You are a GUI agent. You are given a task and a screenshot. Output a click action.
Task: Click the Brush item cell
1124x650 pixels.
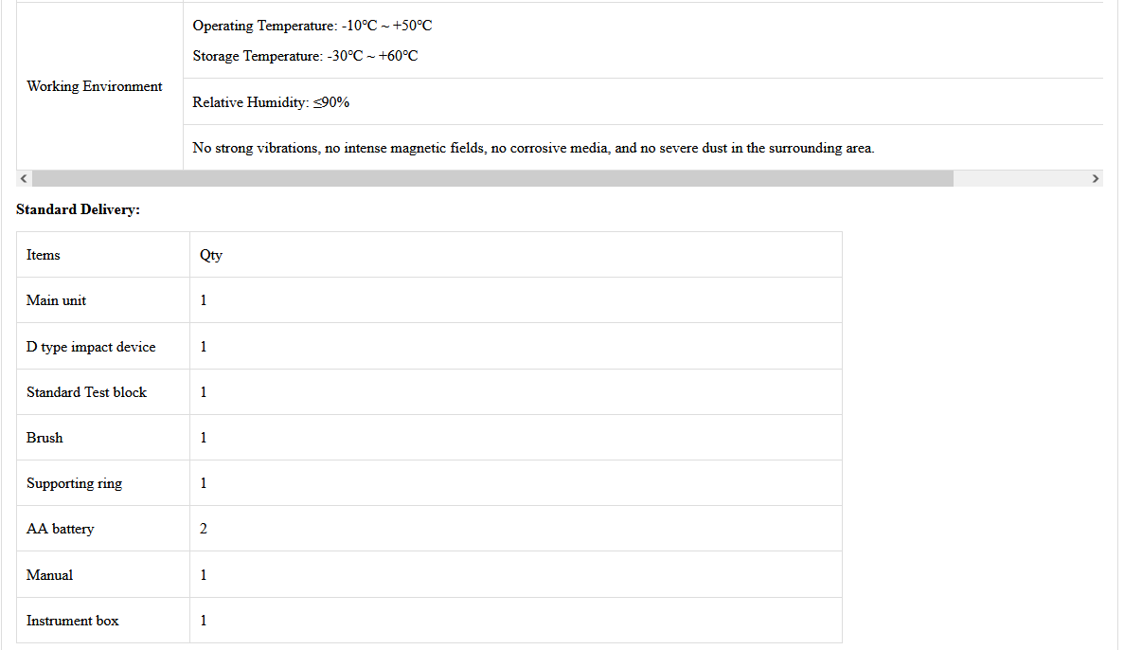[x=45, y=438]
